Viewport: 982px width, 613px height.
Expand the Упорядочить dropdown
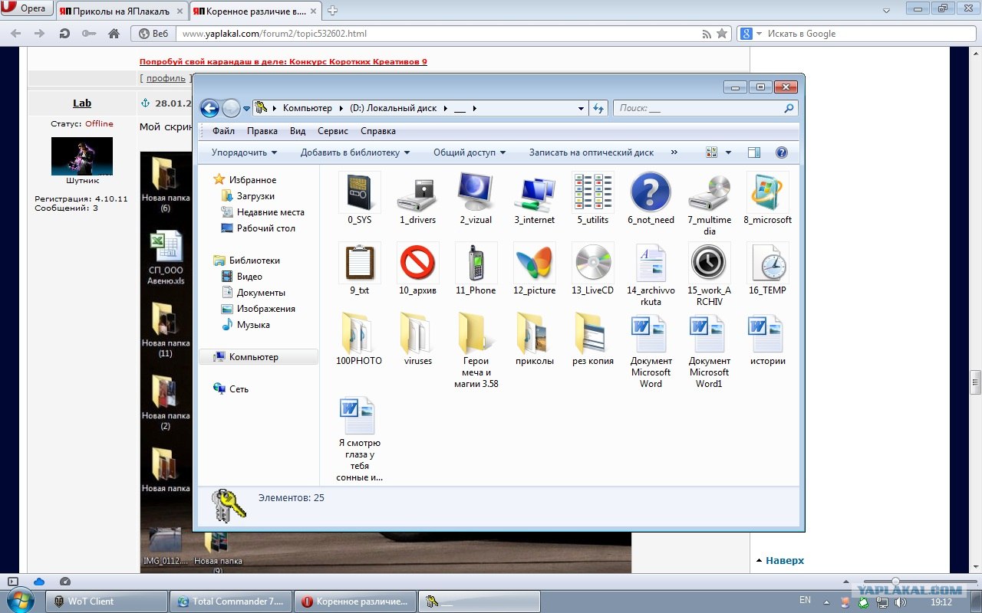(x=244, y=152)
